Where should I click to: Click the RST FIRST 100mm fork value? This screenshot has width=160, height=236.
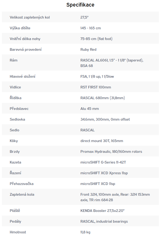tap(96, 87)
